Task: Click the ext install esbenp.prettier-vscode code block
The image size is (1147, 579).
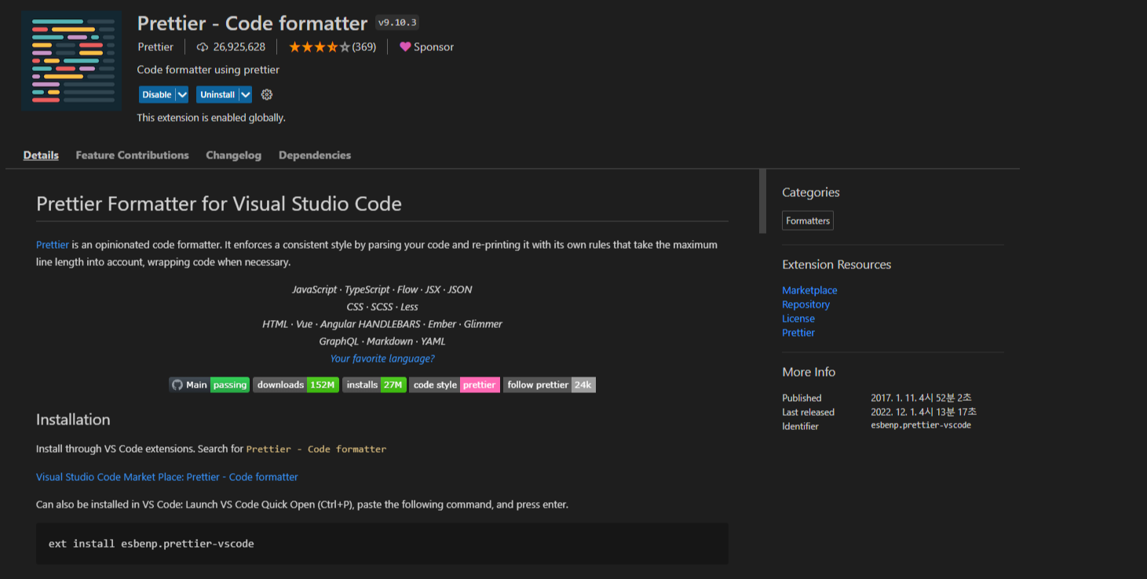Action: [382, 544]
